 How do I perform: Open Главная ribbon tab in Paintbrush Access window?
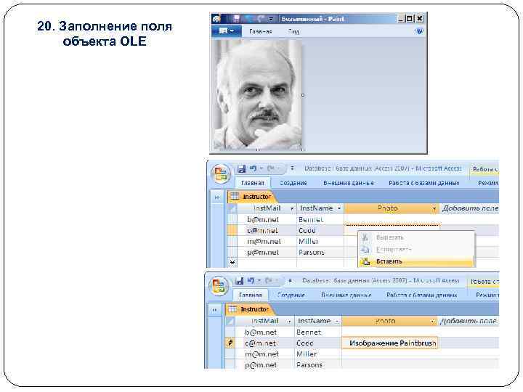(x=250, y=295)
